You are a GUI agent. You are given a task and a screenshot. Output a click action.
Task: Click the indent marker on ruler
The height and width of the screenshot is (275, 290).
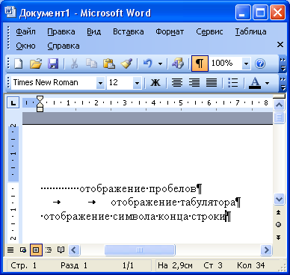[40, 104]
